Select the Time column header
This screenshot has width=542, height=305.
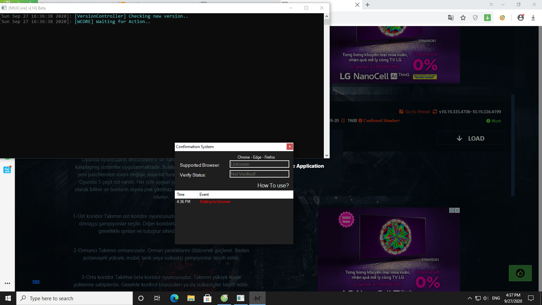point(186,195)
